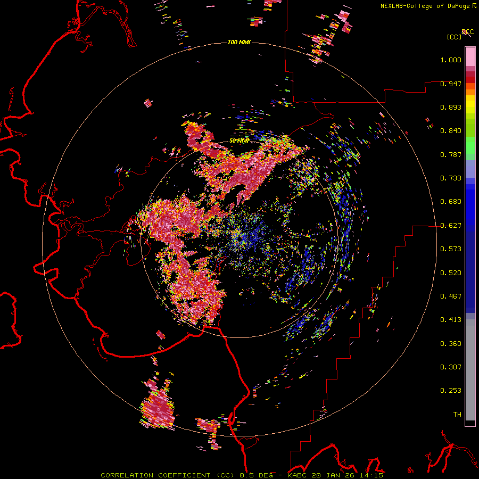This screenshot has height=479, width=479.
Task: Click the 0.680 legend value
Action: (x=451, y=202)
